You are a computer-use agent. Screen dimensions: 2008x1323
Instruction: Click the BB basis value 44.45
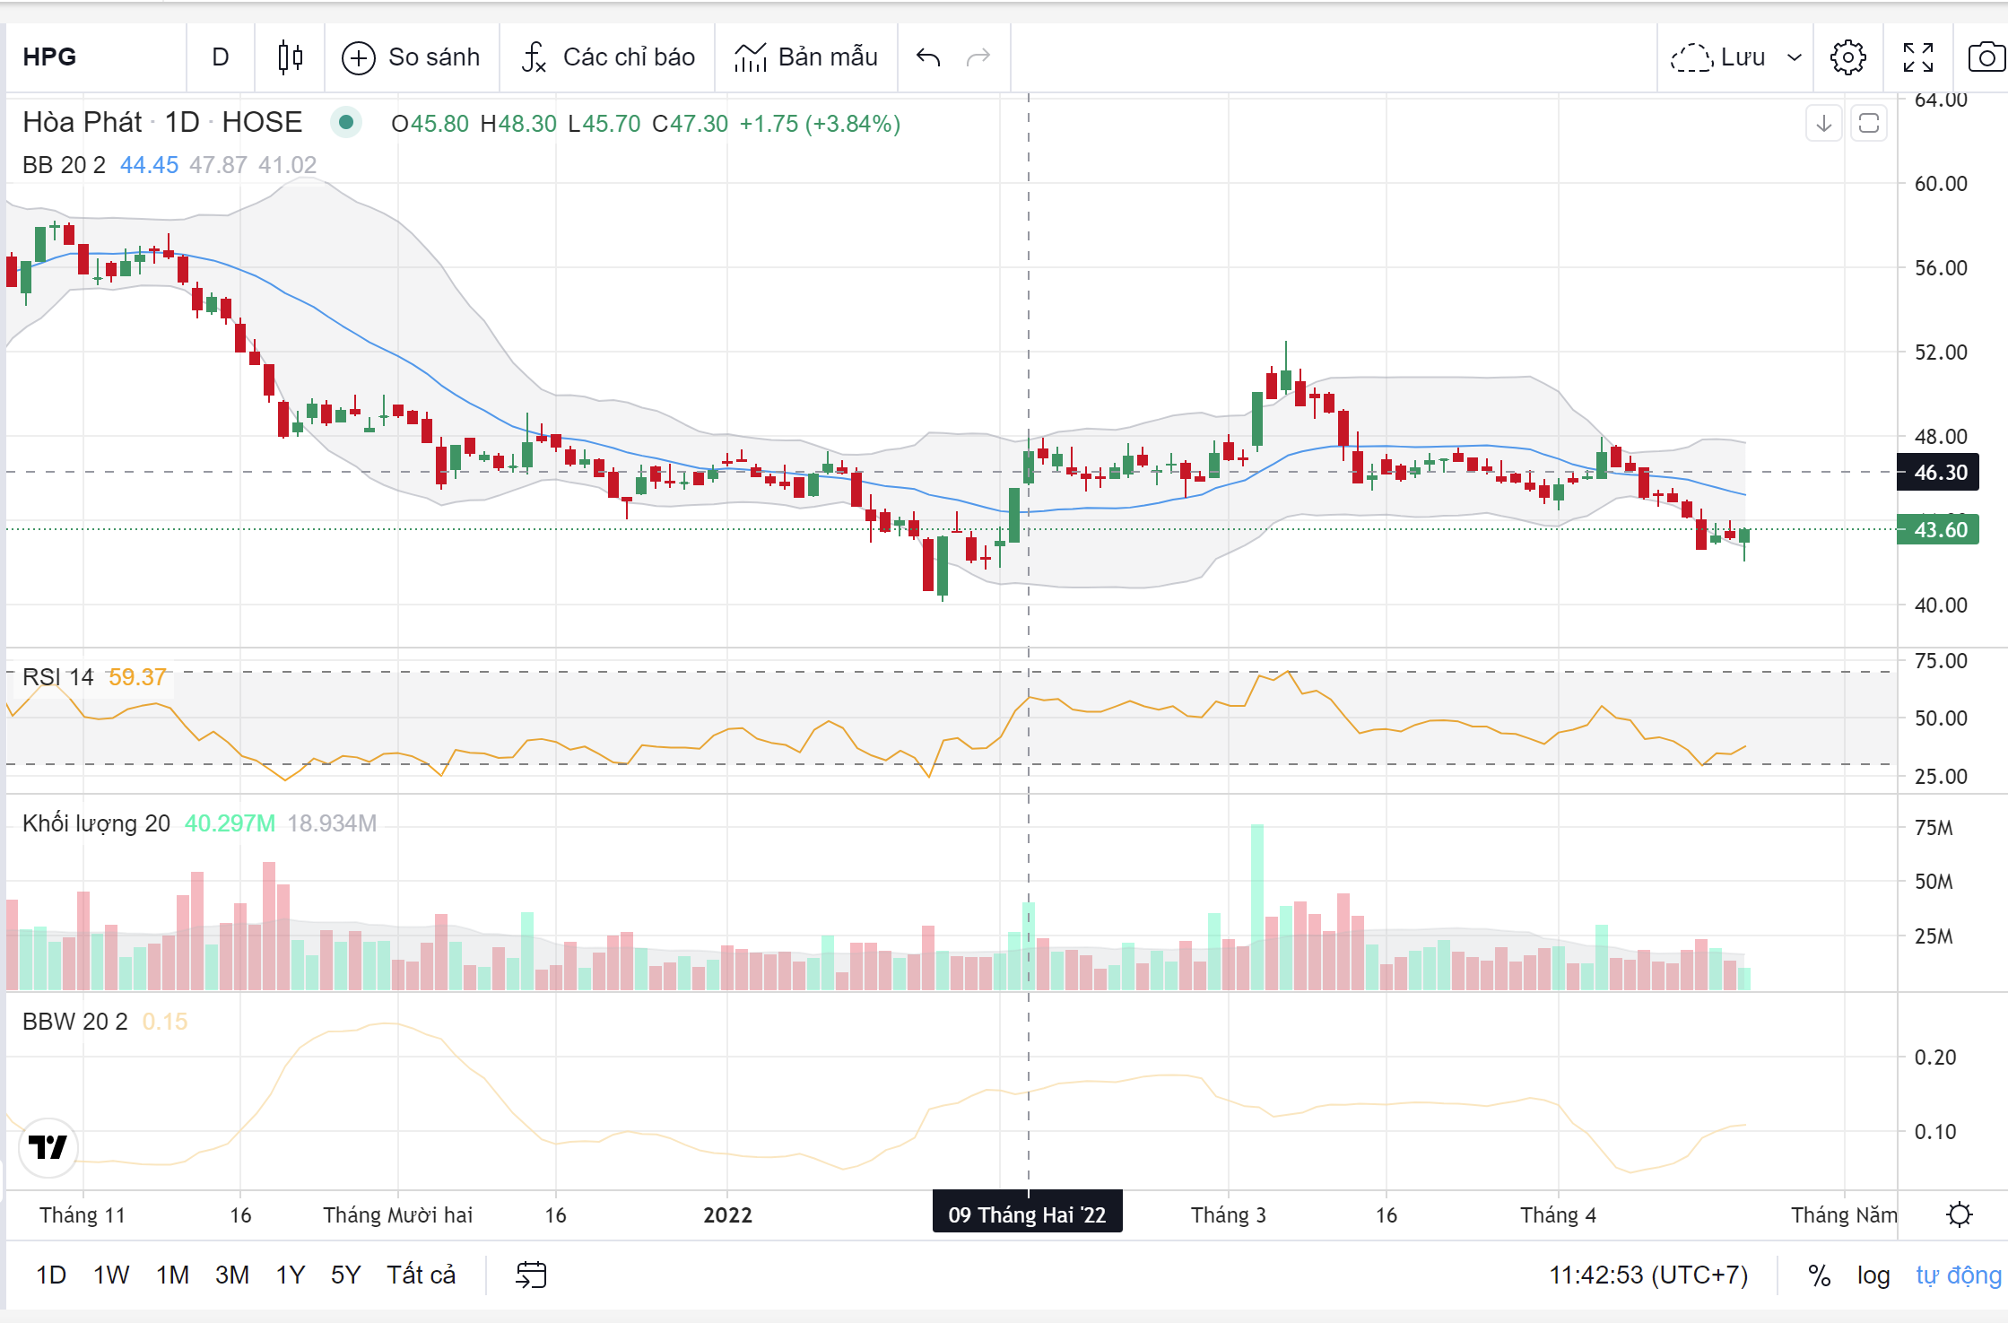pos(149,165)
